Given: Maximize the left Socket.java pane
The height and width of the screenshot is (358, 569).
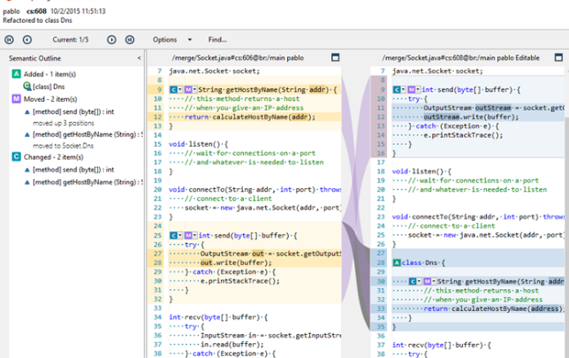Looking at the screenshot, I should click(336, 57).
